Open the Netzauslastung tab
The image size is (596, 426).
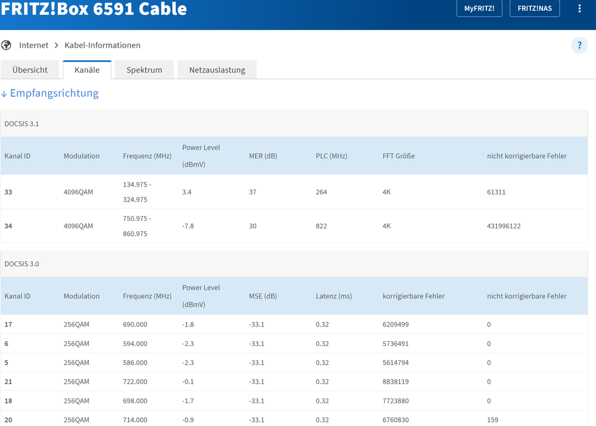coord(217,70)
